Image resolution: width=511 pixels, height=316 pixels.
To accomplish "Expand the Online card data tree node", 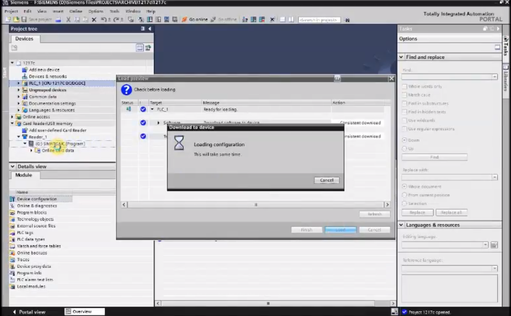I will (x=32, y=150).
